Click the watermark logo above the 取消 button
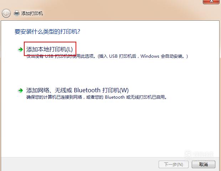Viewport: 221px width, 171px height. 199,154
